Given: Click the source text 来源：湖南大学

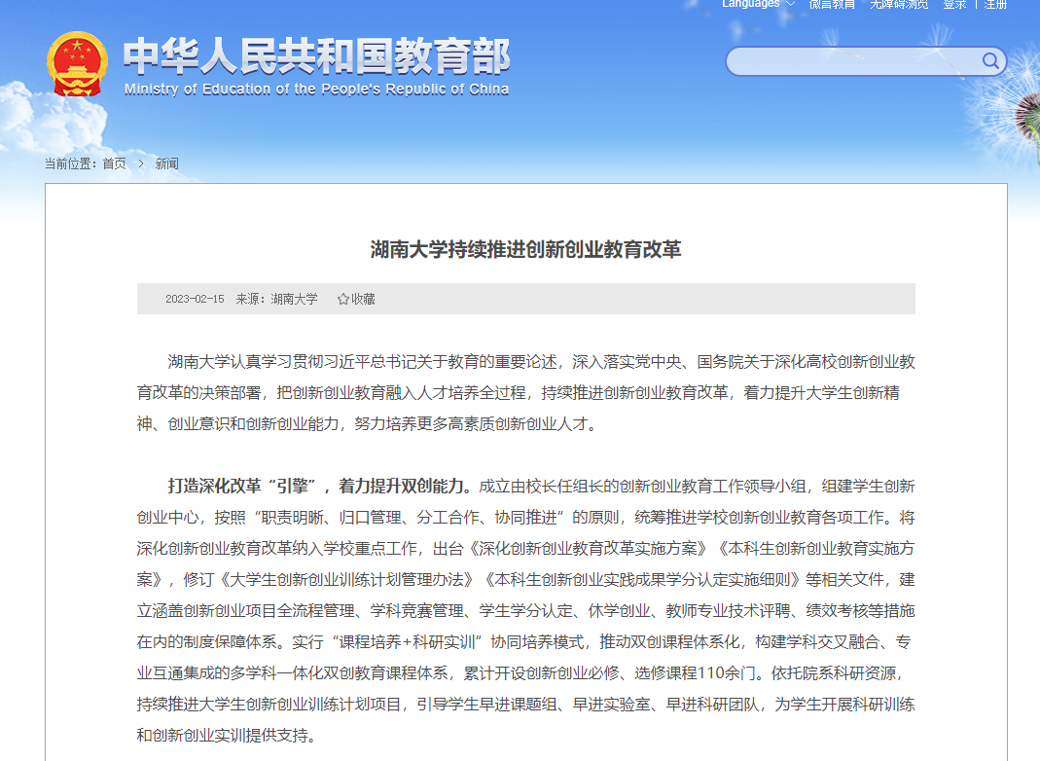Looking at the screenshot, I should click(x=276, y=299).
